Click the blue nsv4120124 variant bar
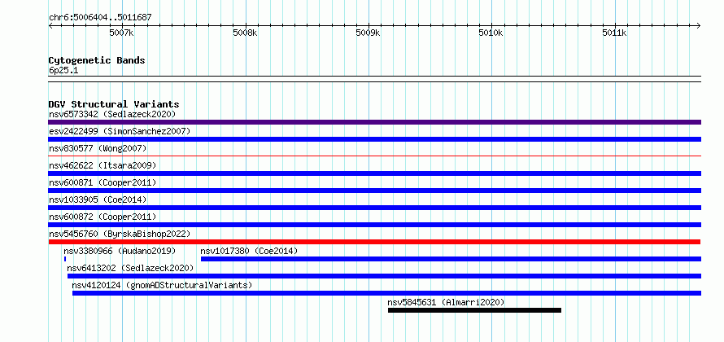The image size is (724, 342). 386,293
